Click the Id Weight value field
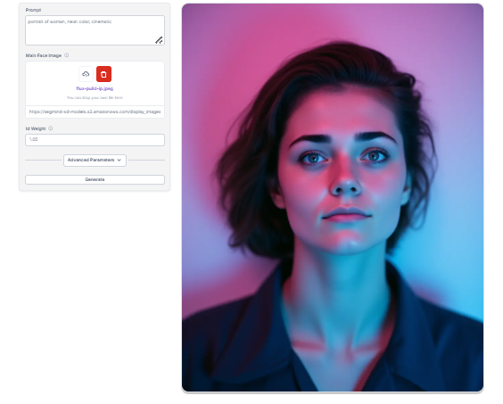Viewport: 503px width, 404px height. pos(95,140)
